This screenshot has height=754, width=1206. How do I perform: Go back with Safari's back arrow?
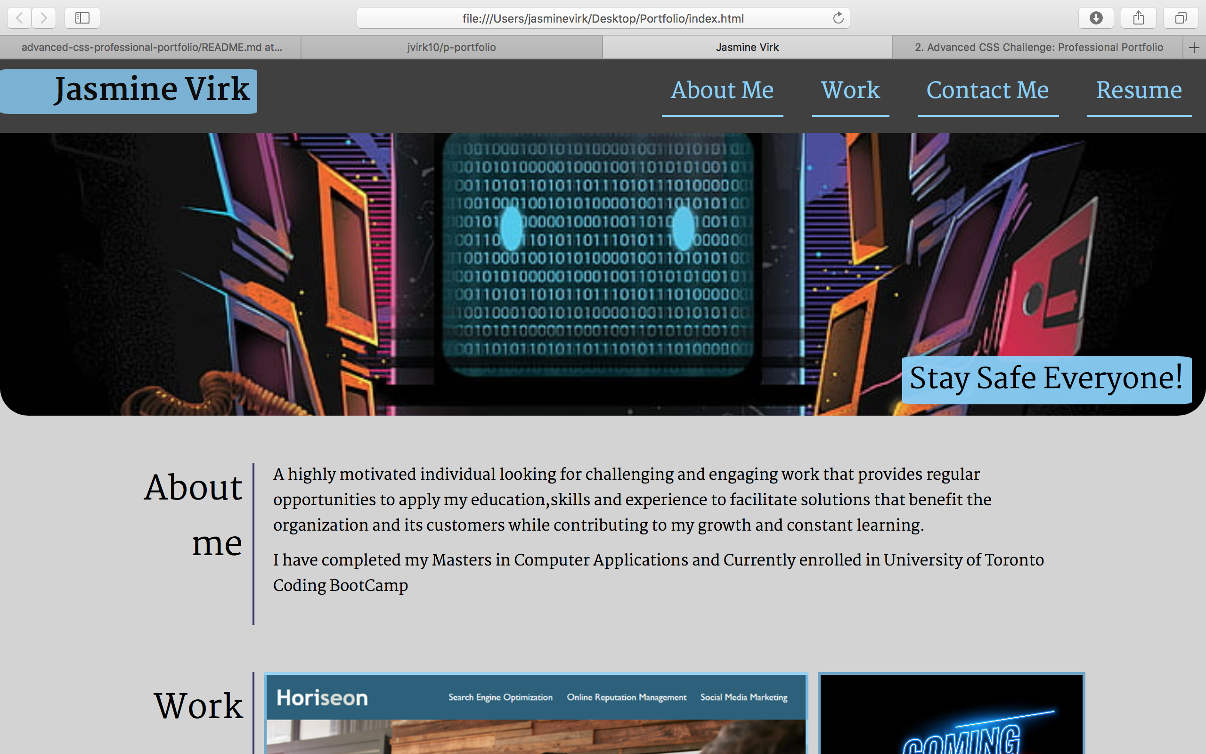coord(19,18)
